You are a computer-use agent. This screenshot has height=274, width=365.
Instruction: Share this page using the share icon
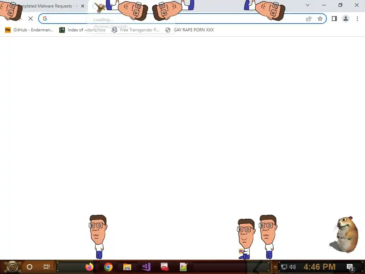point(309,19)
